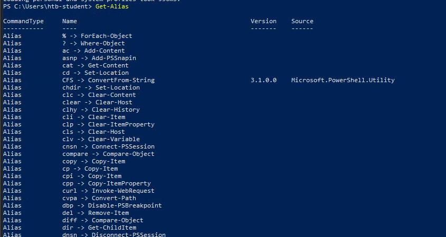Click the Source column header
This screenshot has width=446, height=237.
(x=302, y=21)
